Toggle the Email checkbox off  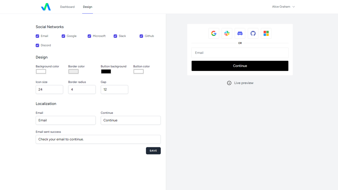[37, 36]
